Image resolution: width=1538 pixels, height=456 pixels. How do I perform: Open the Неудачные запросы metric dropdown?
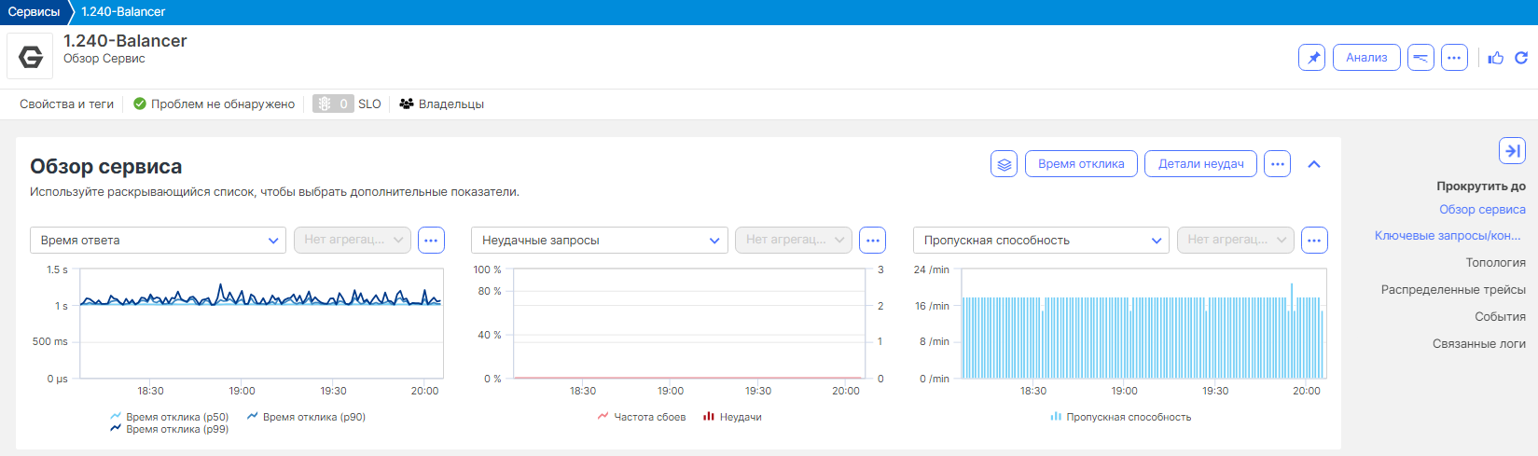click(x=599, y=241)
